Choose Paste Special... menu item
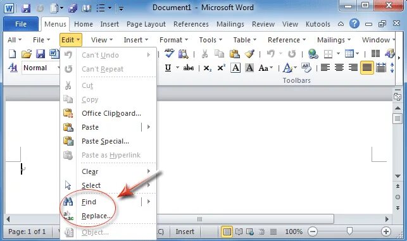The image size is (407, 241). (105, 141)
